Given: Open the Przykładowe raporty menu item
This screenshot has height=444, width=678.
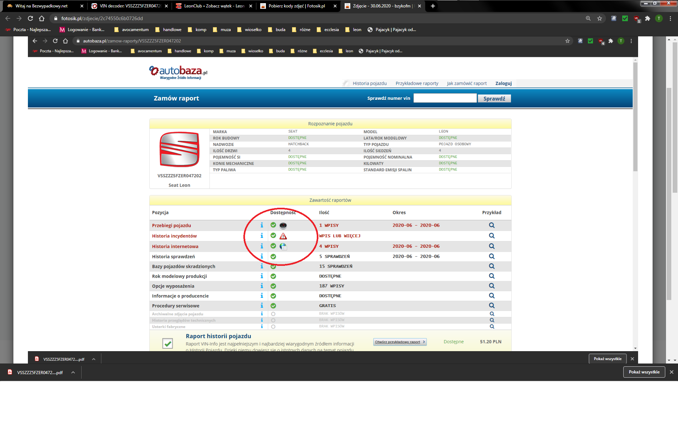Looking at the screenshot, I should point(417,83).
